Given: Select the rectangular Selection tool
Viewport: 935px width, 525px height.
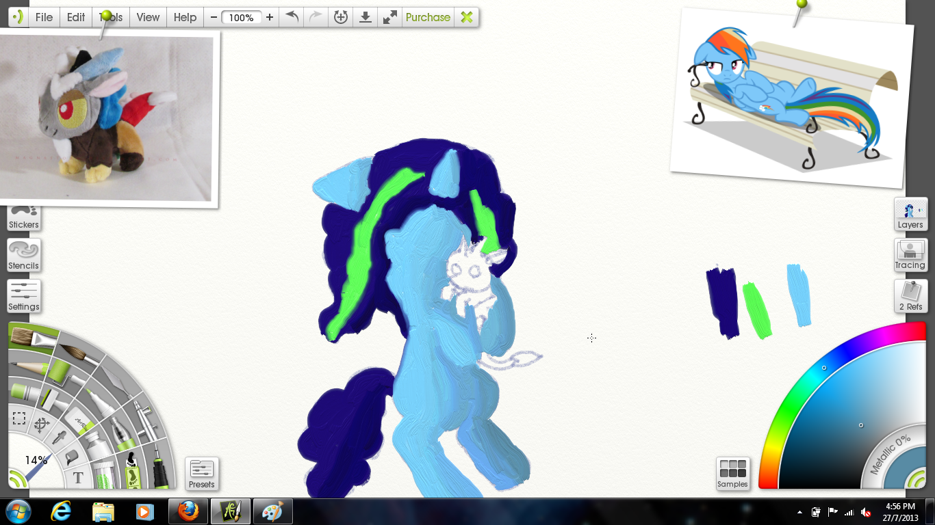Looking at the screenshot, I should coord(19,418).
